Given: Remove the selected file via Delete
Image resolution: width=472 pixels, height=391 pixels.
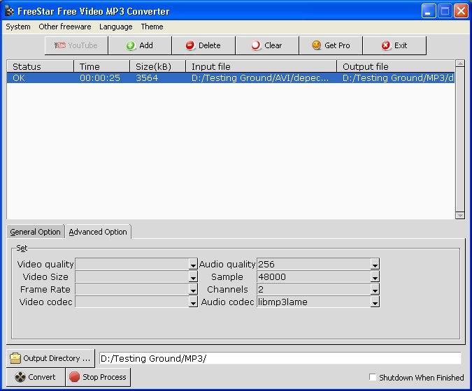Looking at the screenshot, I should point(203,45).
